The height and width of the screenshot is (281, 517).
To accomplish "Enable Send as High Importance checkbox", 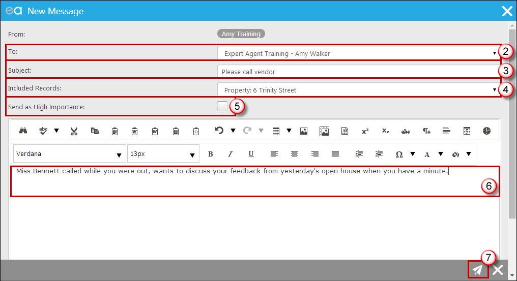I will point(222,106).
